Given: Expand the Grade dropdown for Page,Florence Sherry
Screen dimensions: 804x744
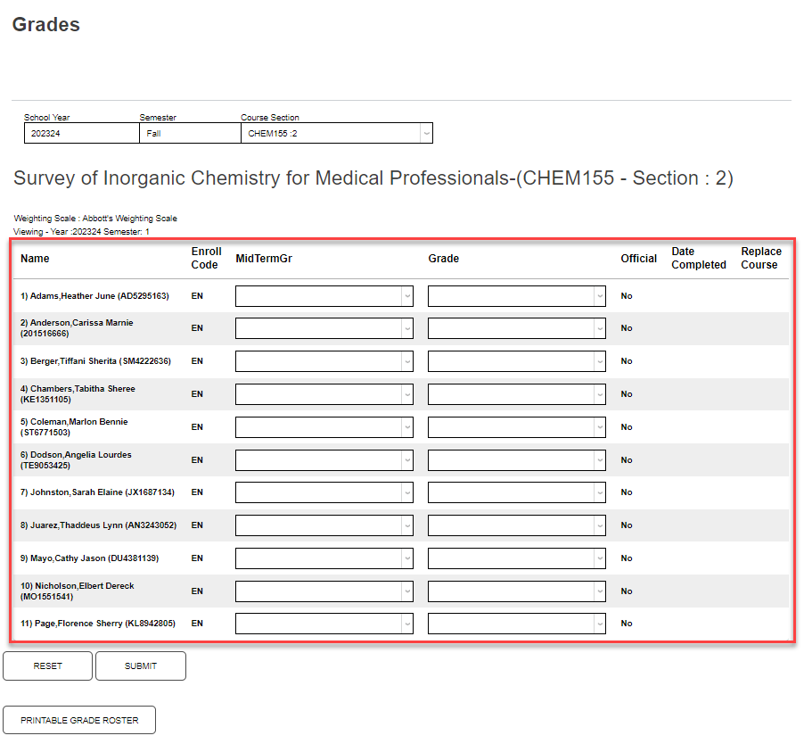Looking at the screenshot, I should coord(516,623).
